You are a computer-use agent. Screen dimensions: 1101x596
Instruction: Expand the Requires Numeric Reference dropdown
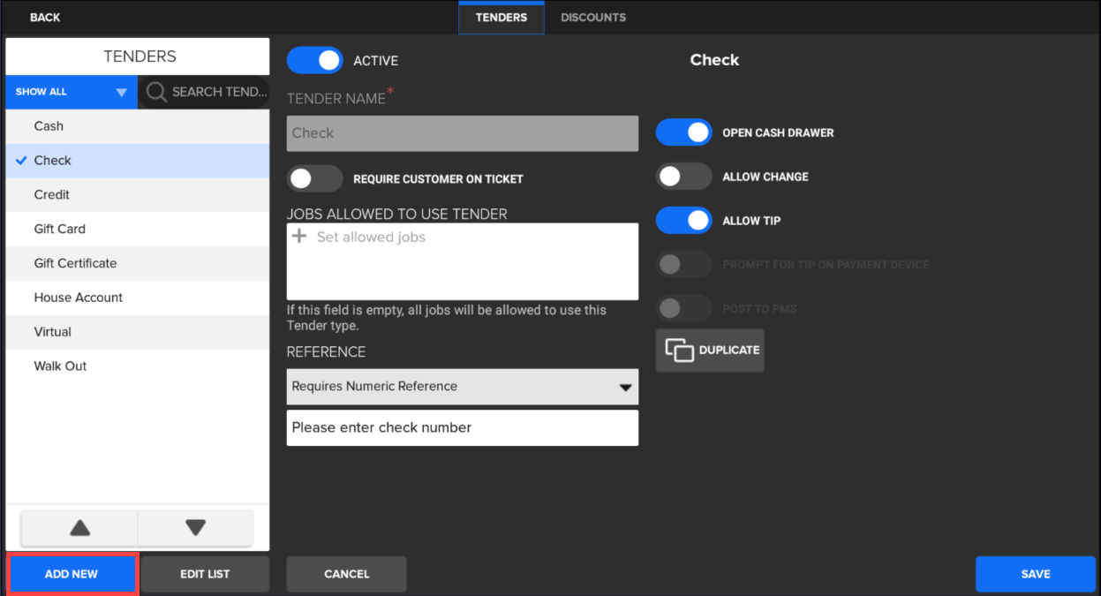pos(462,387)
